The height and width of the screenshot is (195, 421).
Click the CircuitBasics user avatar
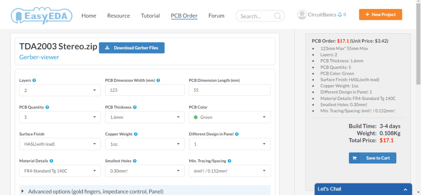(302, 14)
